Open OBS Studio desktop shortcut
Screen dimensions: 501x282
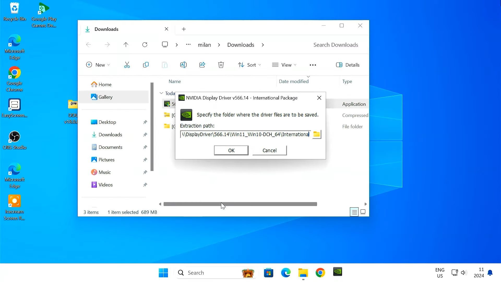[15, 140]
